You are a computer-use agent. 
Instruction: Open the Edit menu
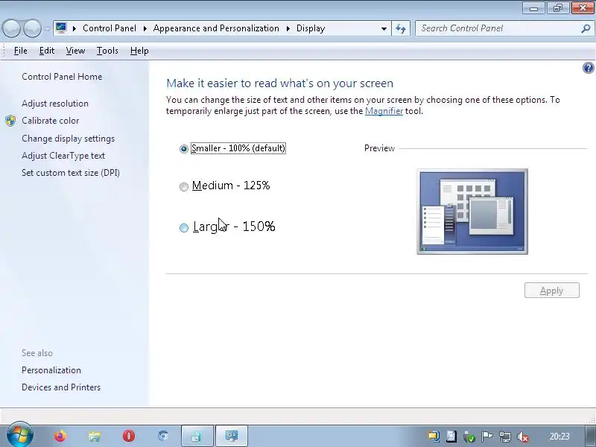click(x=47, y=51)
